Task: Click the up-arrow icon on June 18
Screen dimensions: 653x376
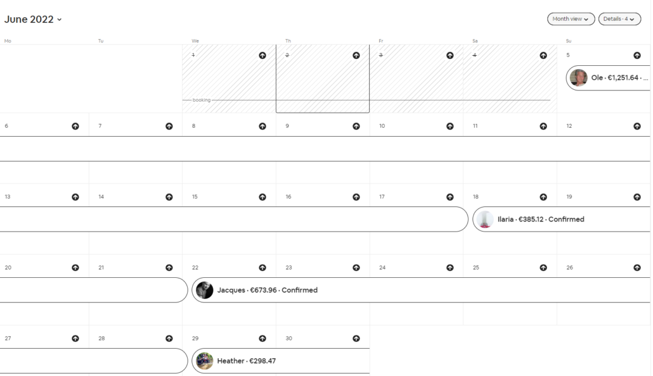Action: 543,197
